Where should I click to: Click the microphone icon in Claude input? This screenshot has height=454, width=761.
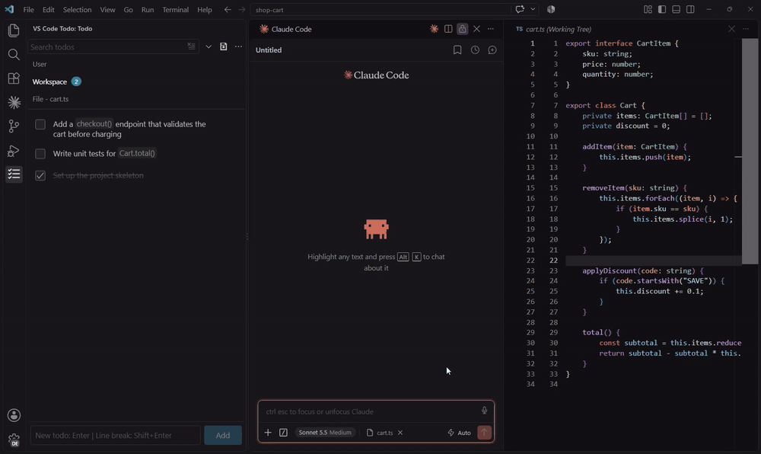[x=484, y=411]
